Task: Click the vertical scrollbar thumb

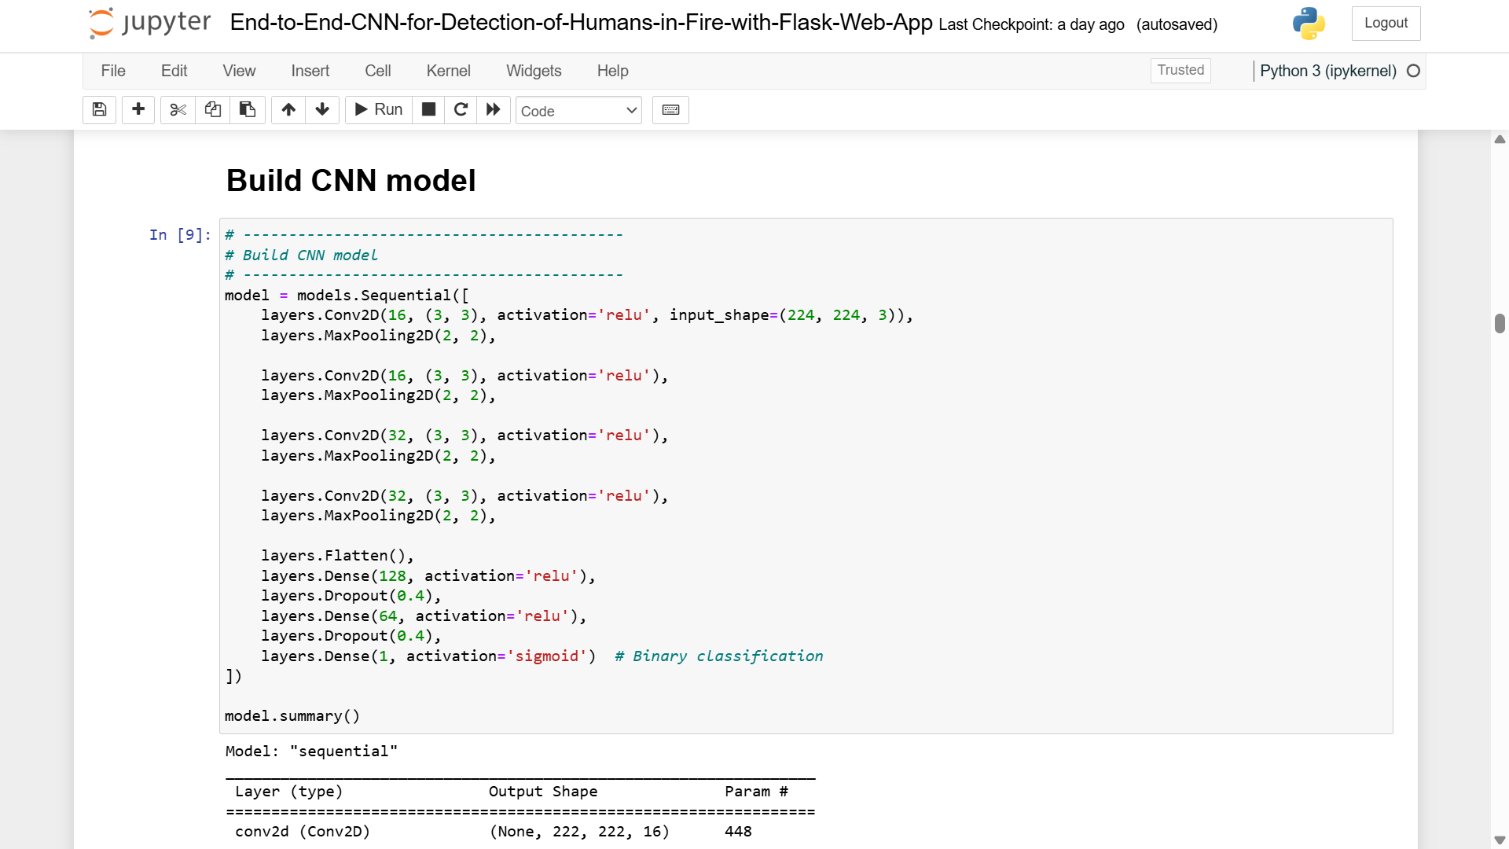Action: tap(1500, 323)
